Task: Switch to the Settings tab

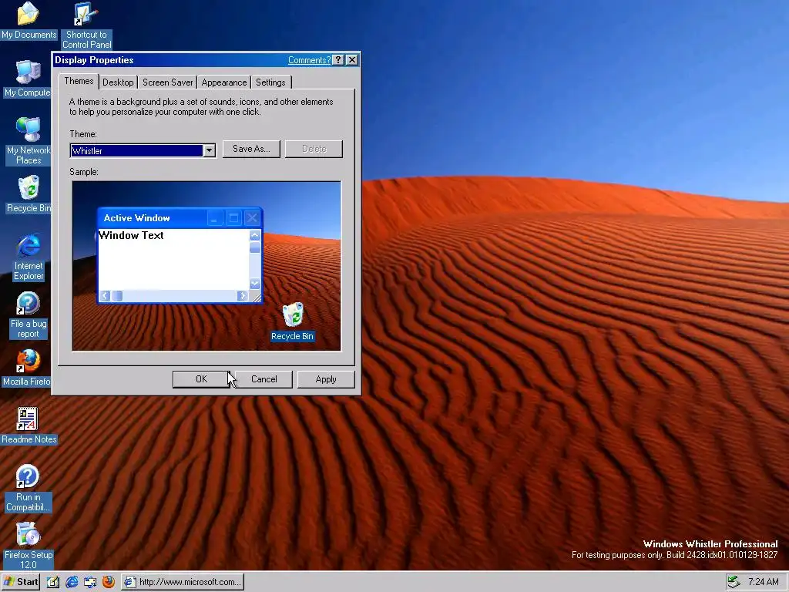Action: (x=270, y=82)
